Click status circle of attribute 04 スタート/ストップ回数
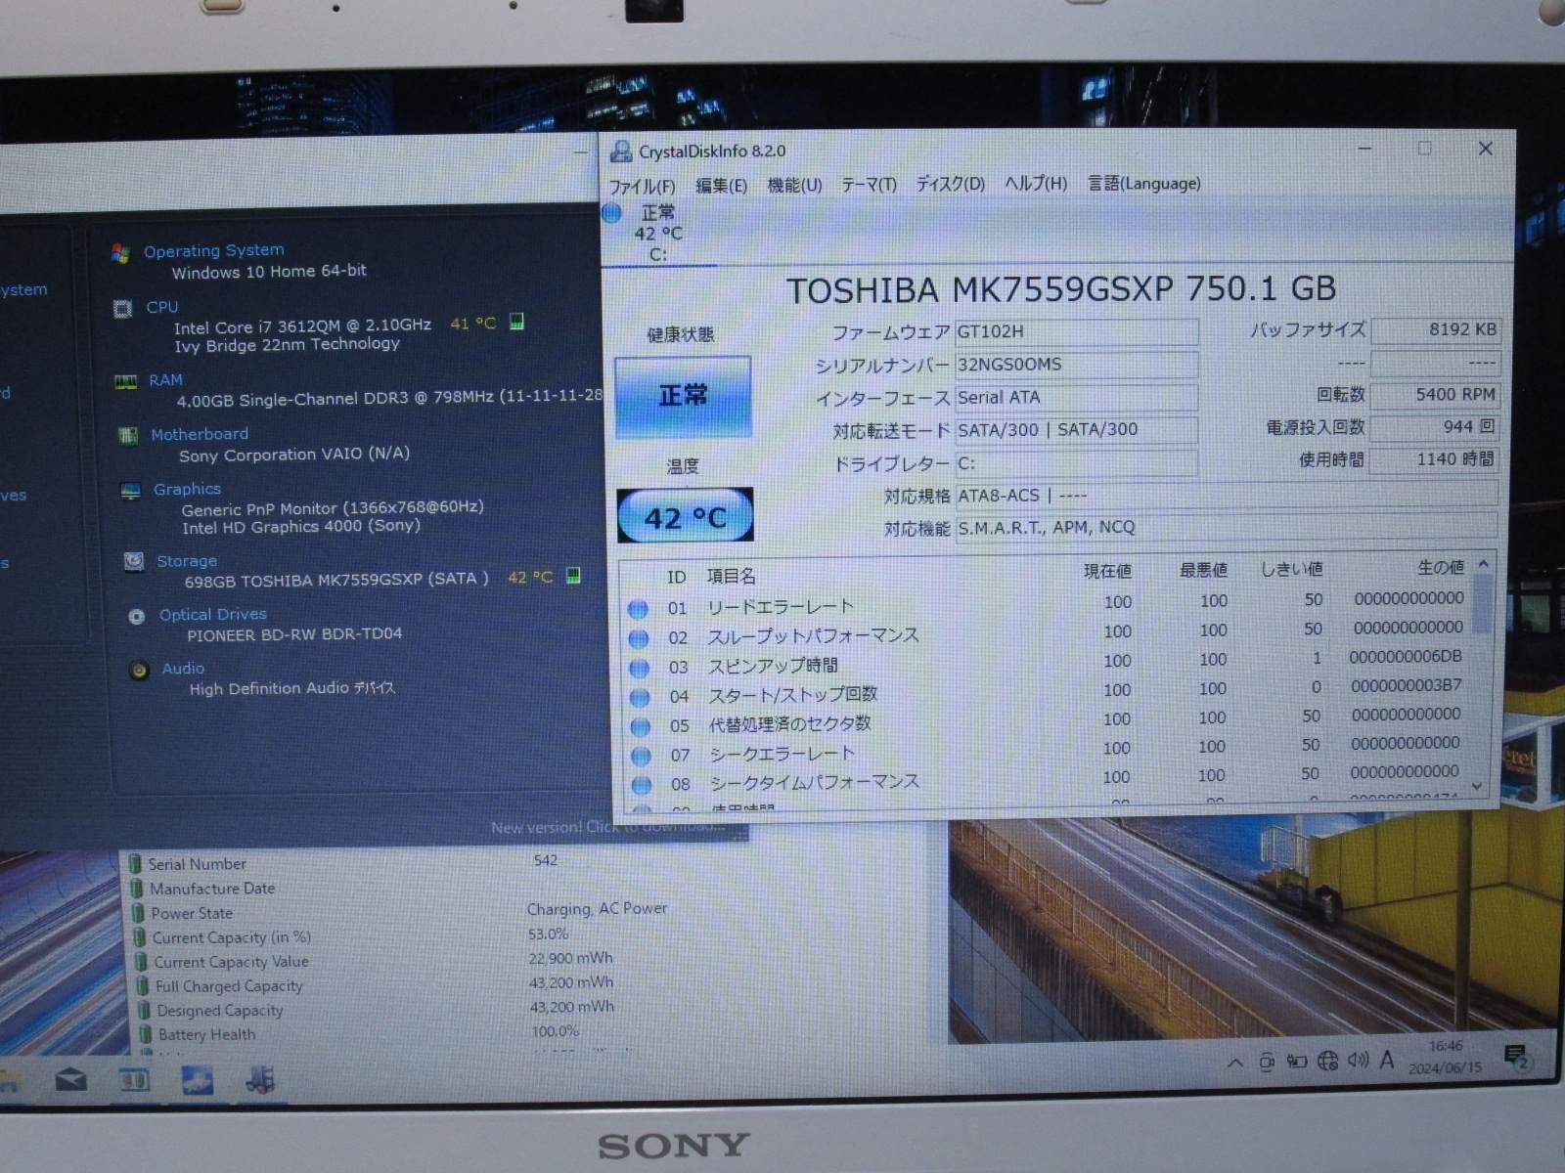The width and height of the screenshot is (1565, 1173). pyautogui.click(x=640, y=697)
